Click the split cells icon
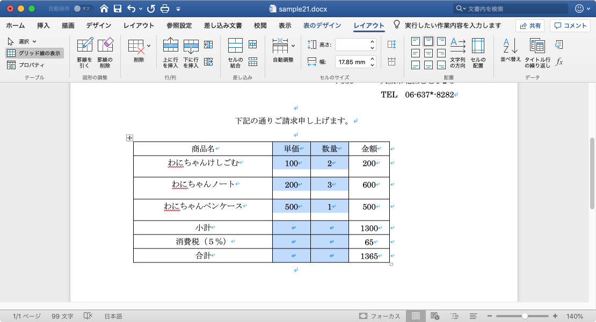Image resolution: width=596 pixels, height=322 pixels. tap(253, 45)
